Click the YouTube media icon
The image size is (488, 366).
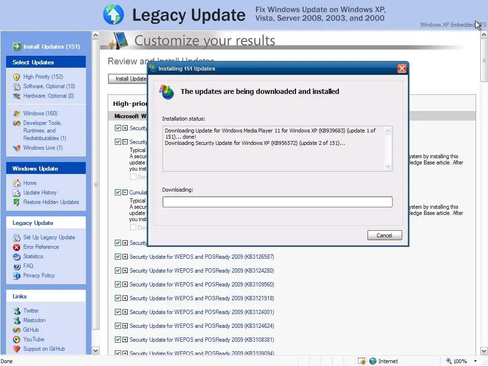pos(17,339)
